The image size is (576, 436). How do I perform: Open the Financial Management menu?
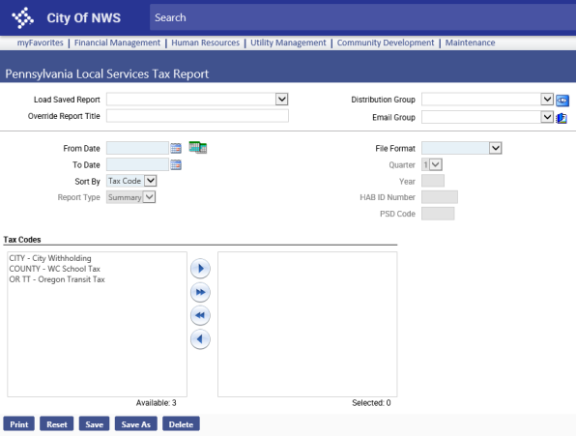[117, 43]
